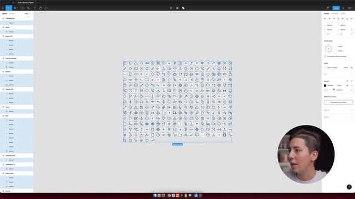Click the rotation field

[329, 34]
